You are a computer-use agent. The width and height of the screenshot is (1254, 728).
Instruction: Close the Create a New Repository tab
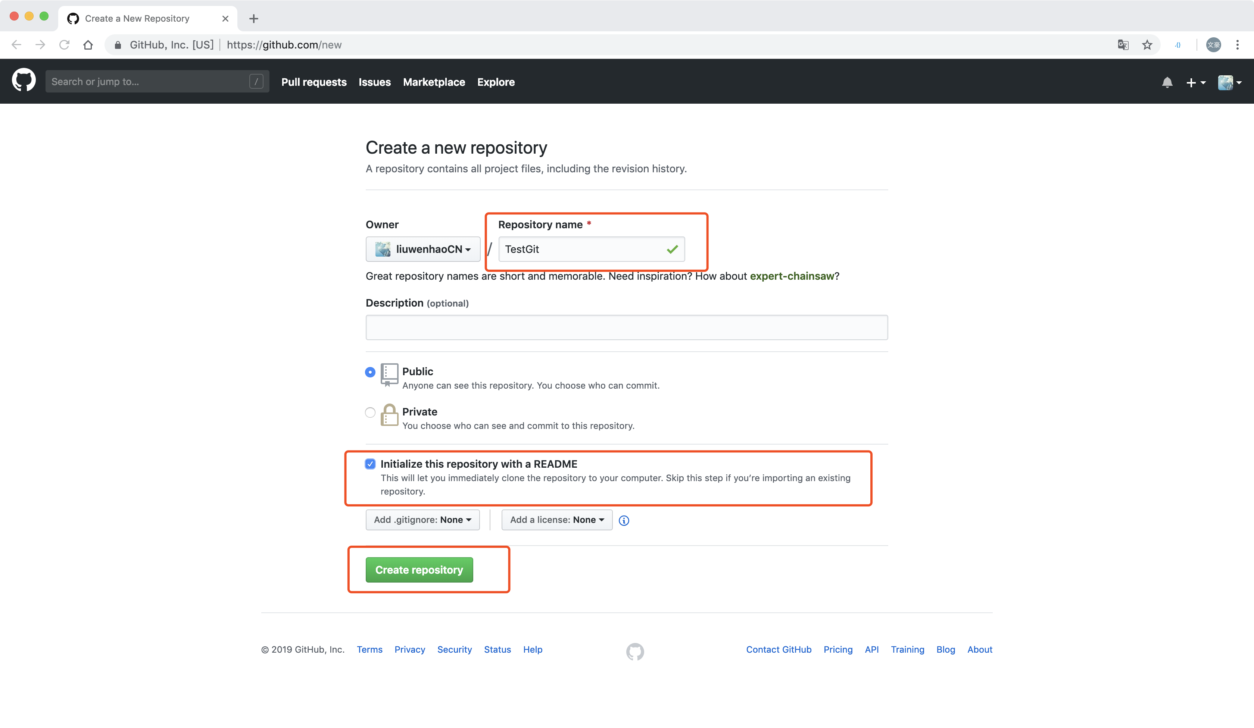pyautogui.click(x=225, y=18)
